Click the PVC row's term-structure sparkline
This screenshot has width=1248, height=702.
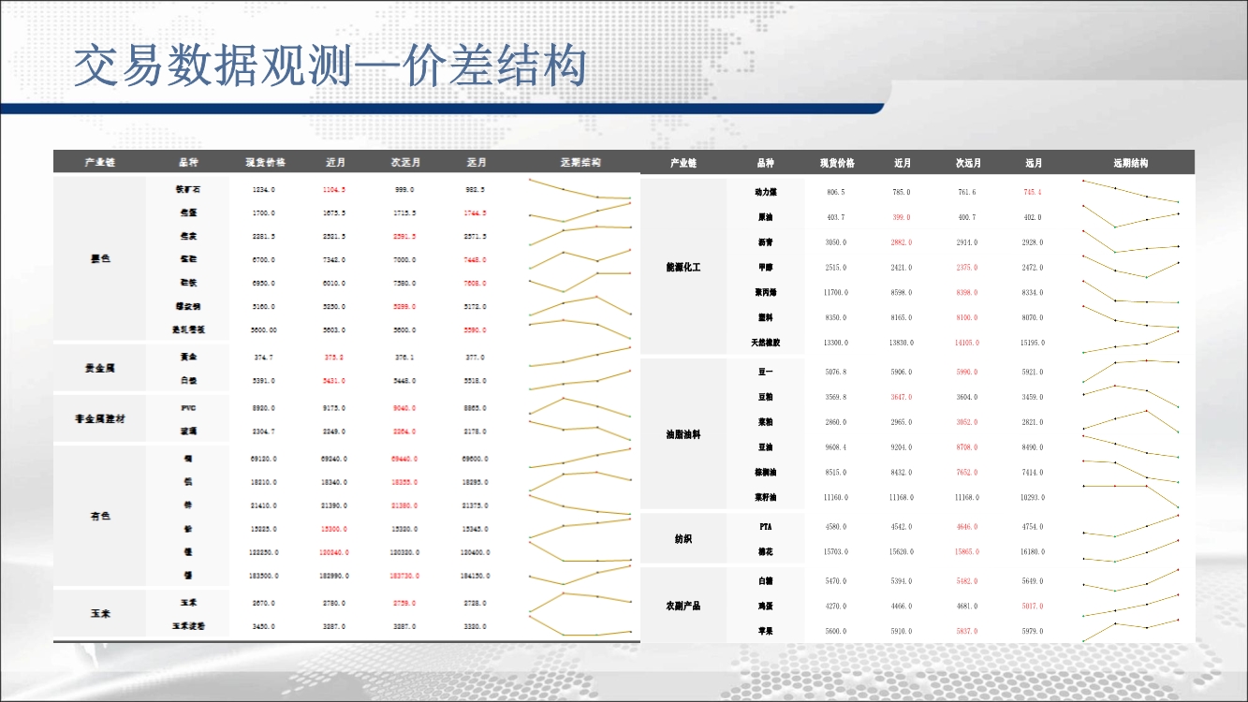tap(580, 408)
